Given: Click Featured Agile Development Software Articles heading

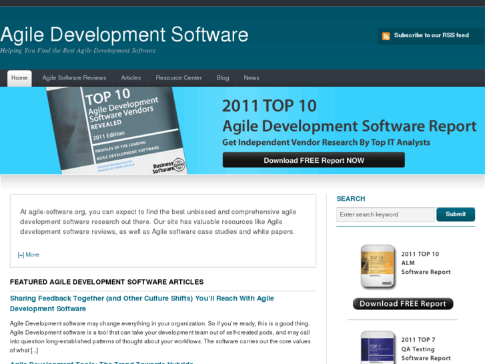Looking at the screenshot, I should (x=107, y=282).
